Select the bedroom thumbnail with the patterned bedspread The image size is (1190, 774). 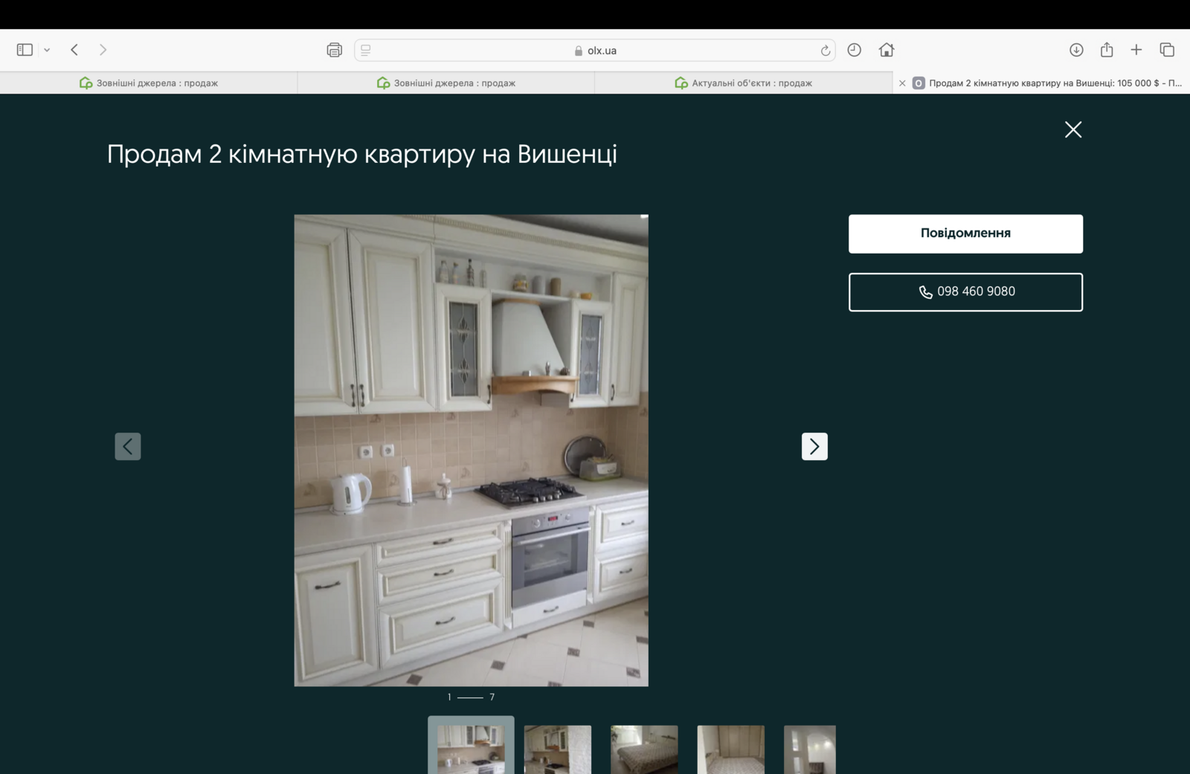[644, 749]
